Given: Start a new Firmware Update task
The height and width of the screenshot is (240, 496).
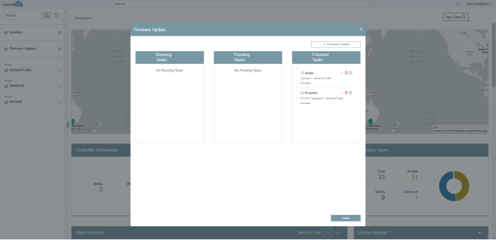Looking at the screenshot, I should 336,44.
